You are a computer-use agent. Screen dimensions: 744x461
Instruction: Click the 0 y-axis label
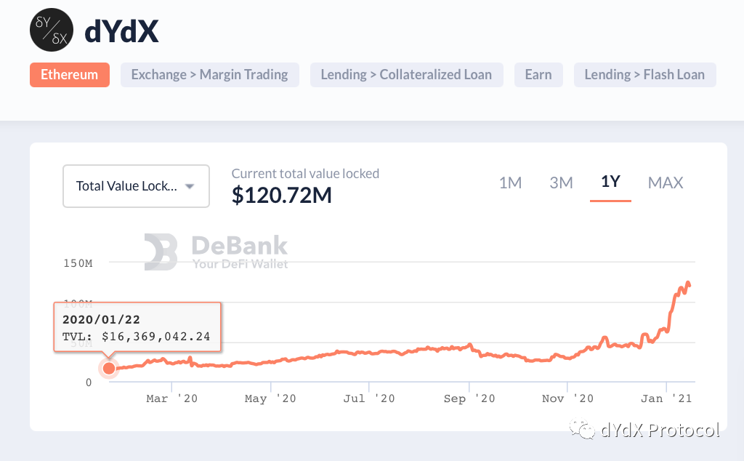(x=89, y=382)
